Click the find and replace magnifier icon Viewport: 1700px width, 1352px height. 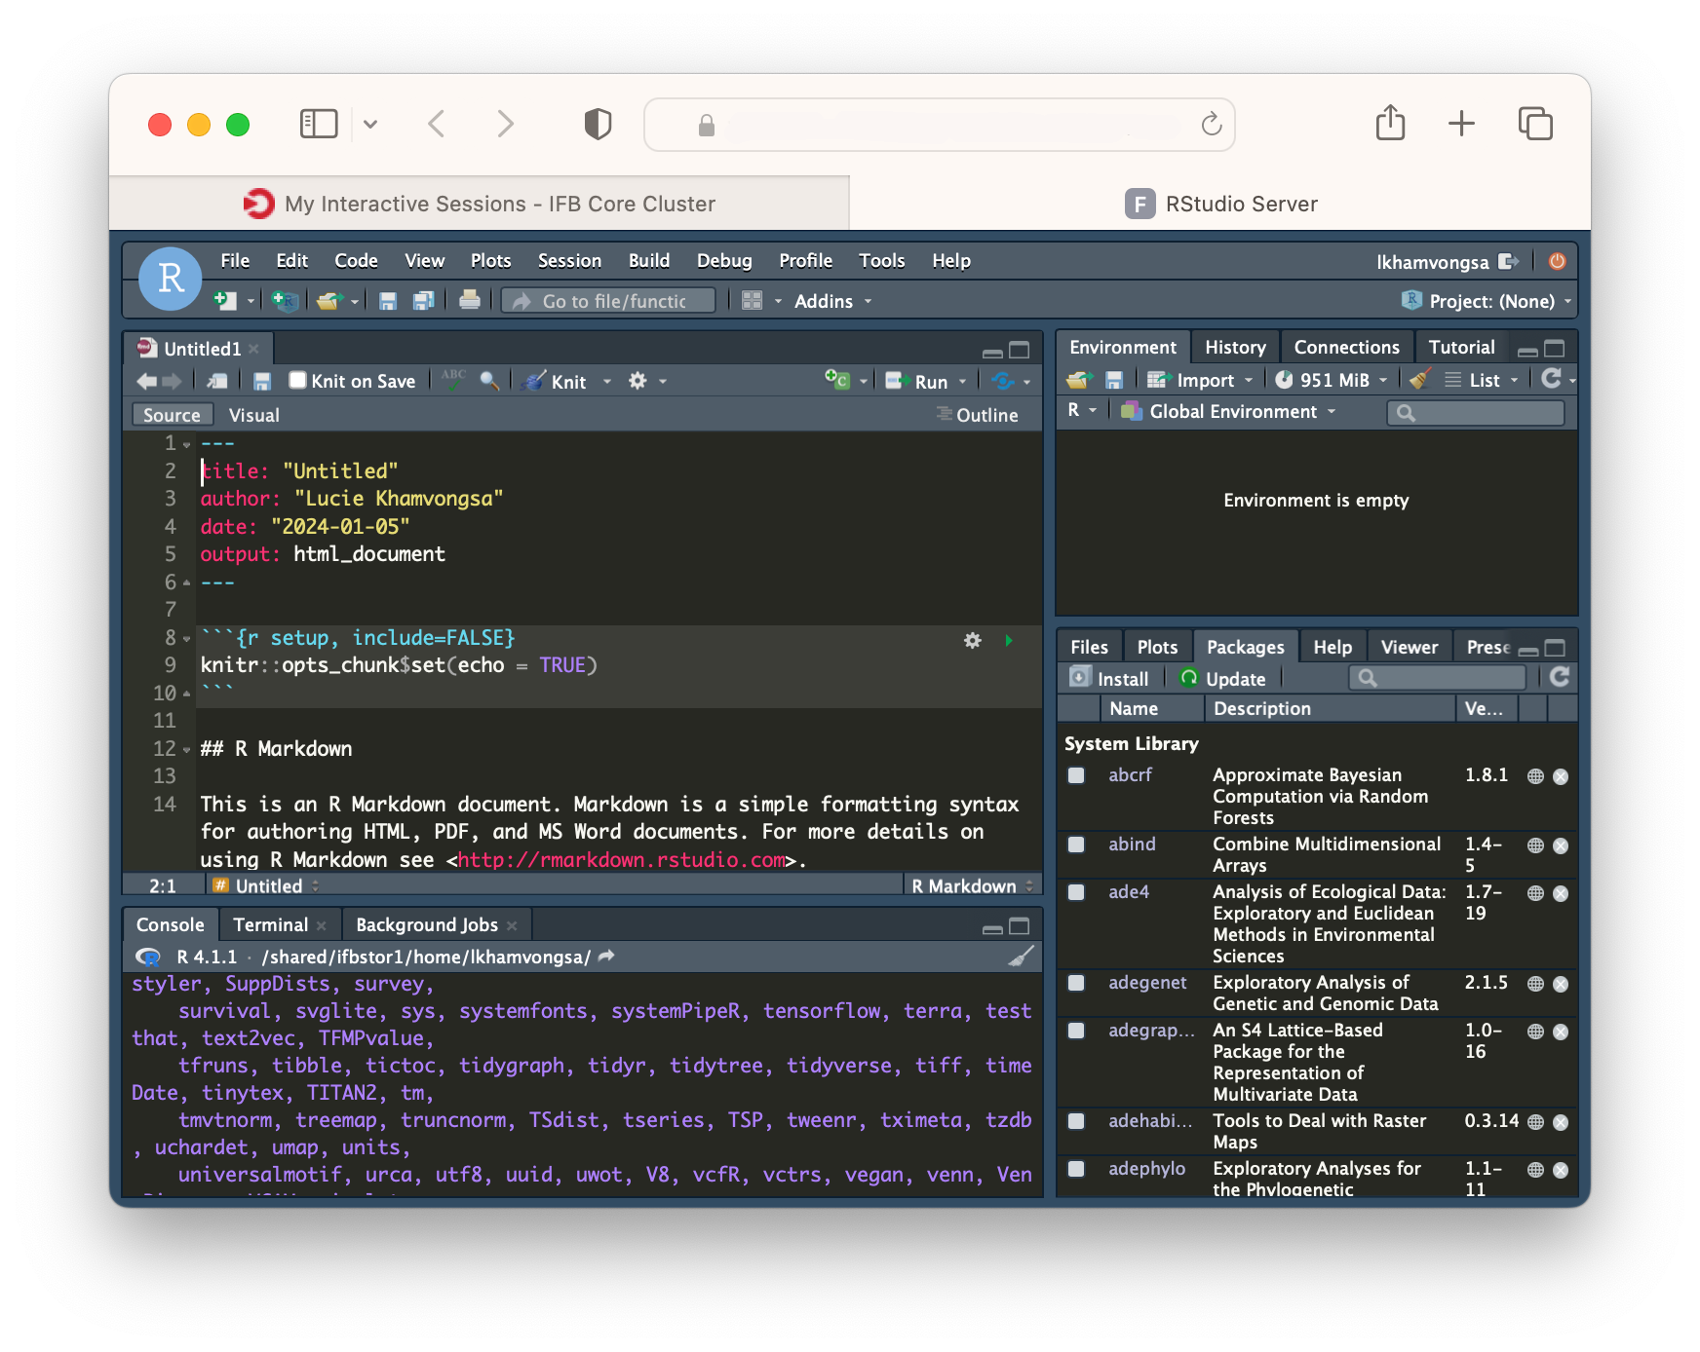[x=489, y=381]
